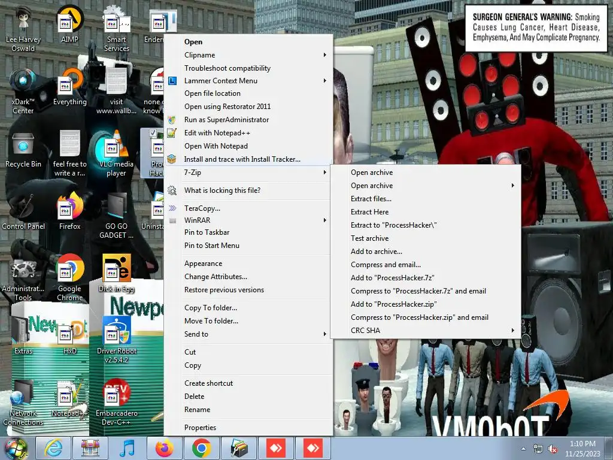Select the 'visit www.wallb...' text file icon

tap(116, 91)
